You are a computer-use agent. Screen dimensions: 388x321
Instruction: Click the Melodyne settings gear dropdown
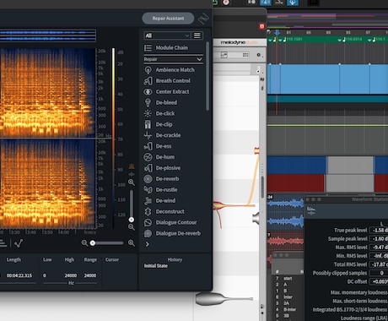260,55
